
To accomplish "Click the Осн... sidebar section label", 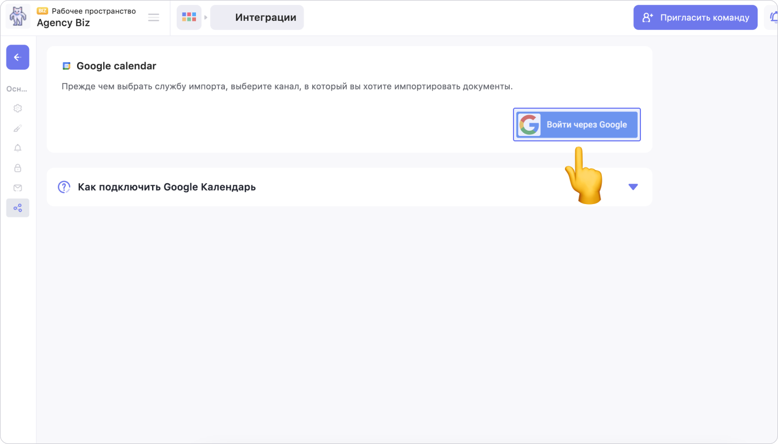I will (17, 89).
